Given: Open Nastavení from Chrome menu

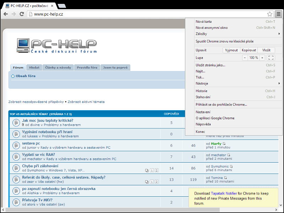Looking at the screenshot, I should point(238,112).
